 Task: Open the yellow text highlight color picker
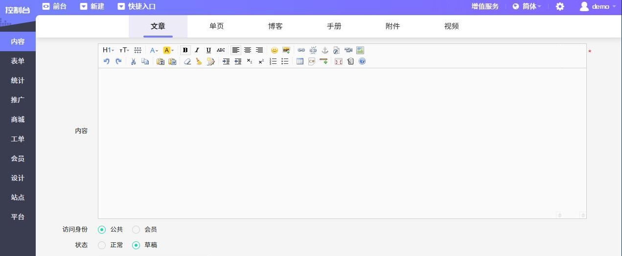168,50
